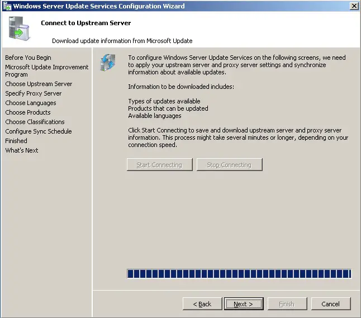Select What's Next step
Image resolution: width=361 pixels, height=318 pixels.
pos(22,150)
